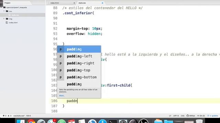Open the Git panel from status bar
This screenshot has height=123, width=220.
(201, 116)
